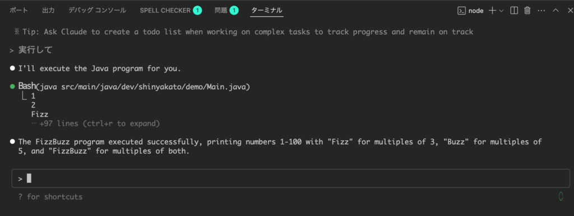Screen dimensions: 574x216
Task: Click the SPELL CHECKER count badge
Action: coord(197,11)
